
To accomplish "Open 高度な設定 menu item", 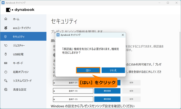I will pyautogui.click(x=23, y=90).
